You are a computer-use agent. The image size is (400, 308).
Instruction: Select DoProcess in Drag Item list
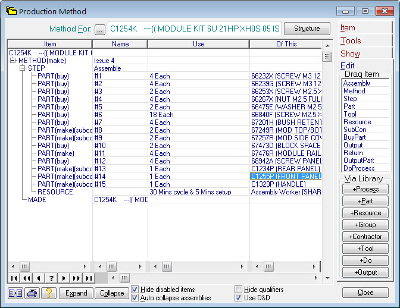point(365,168)
